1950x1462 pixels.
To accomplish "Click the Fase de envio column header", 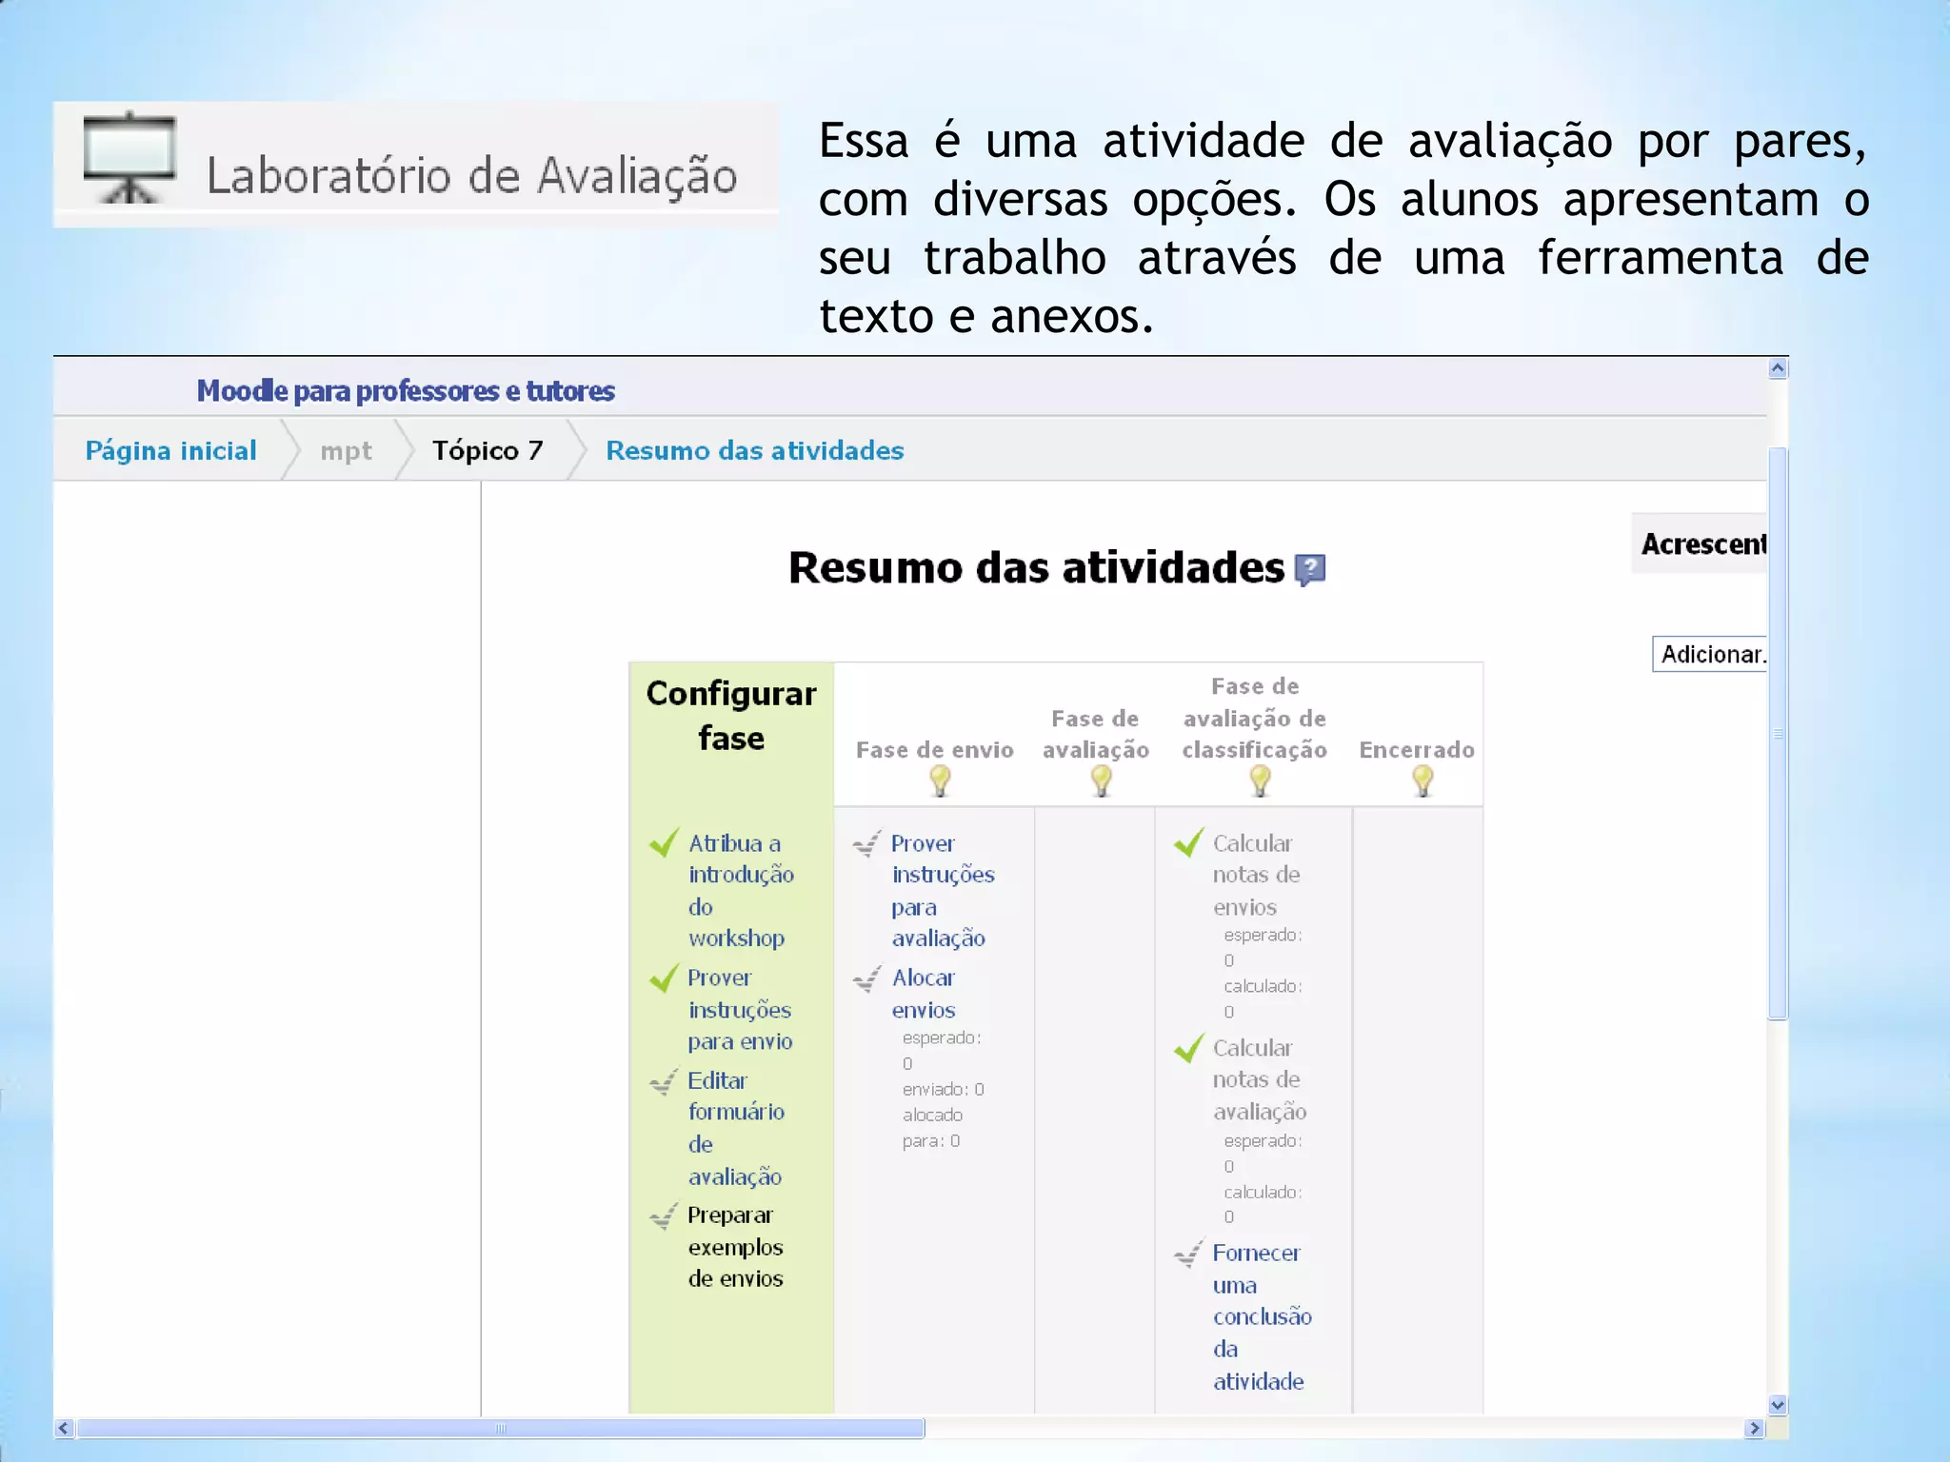I will [x=935, y=750].
